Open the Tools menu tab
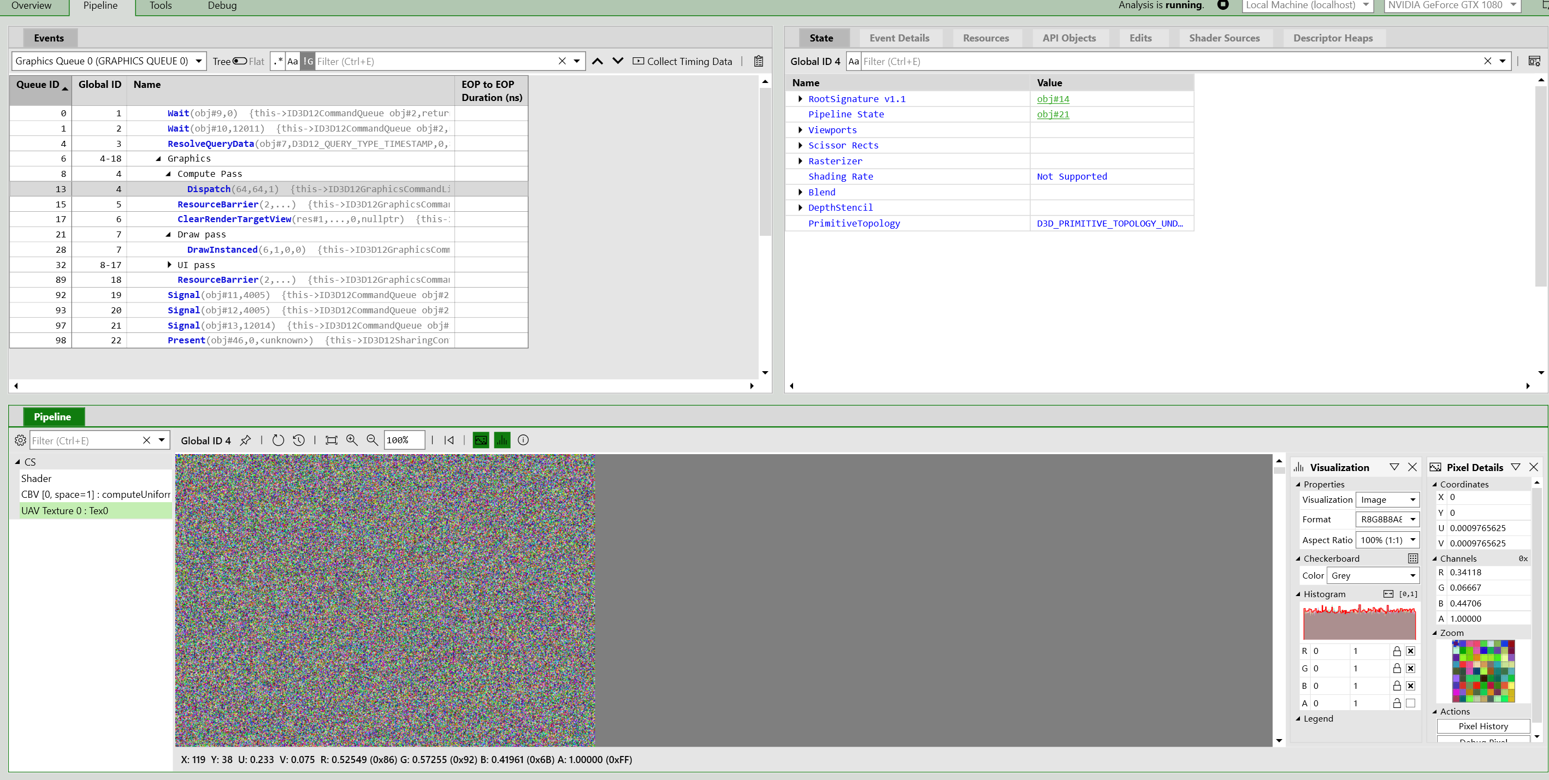1549x780 pixels. (161, 5)
